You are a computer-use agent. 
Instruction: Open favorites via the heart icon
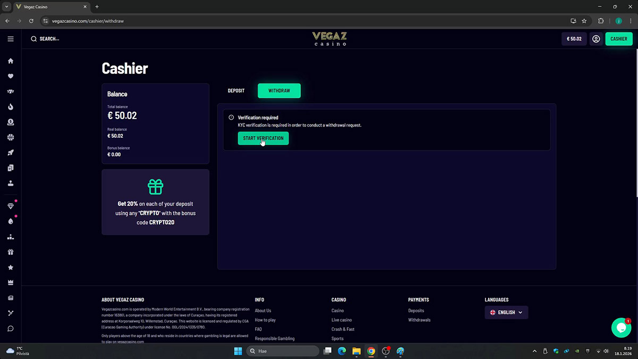click(x=11, y=76)
